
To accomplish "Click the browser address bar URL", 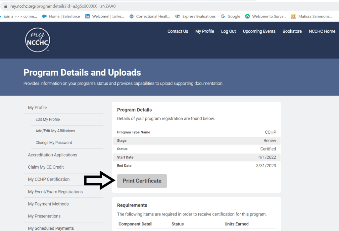I will tap(63, 6).
